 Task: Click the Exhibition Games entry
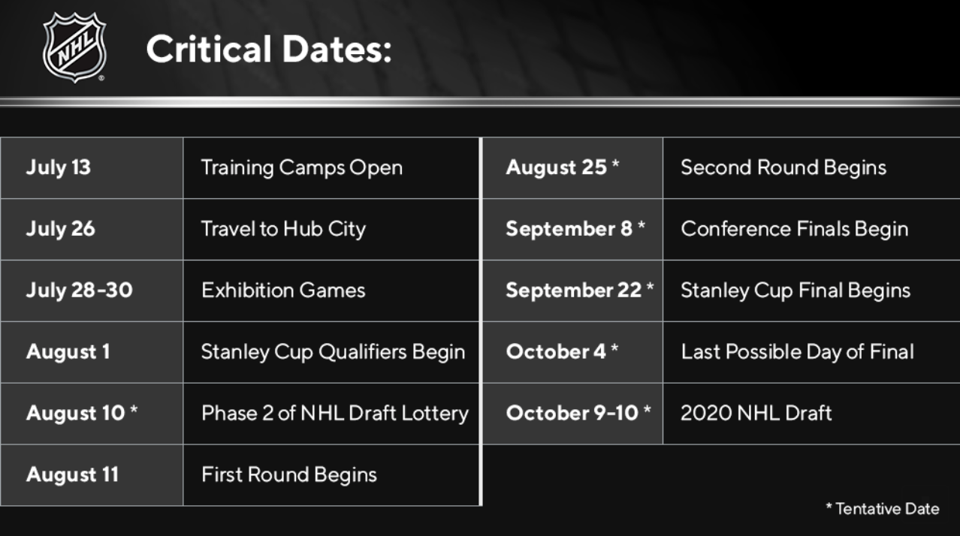tap(283, 291)
